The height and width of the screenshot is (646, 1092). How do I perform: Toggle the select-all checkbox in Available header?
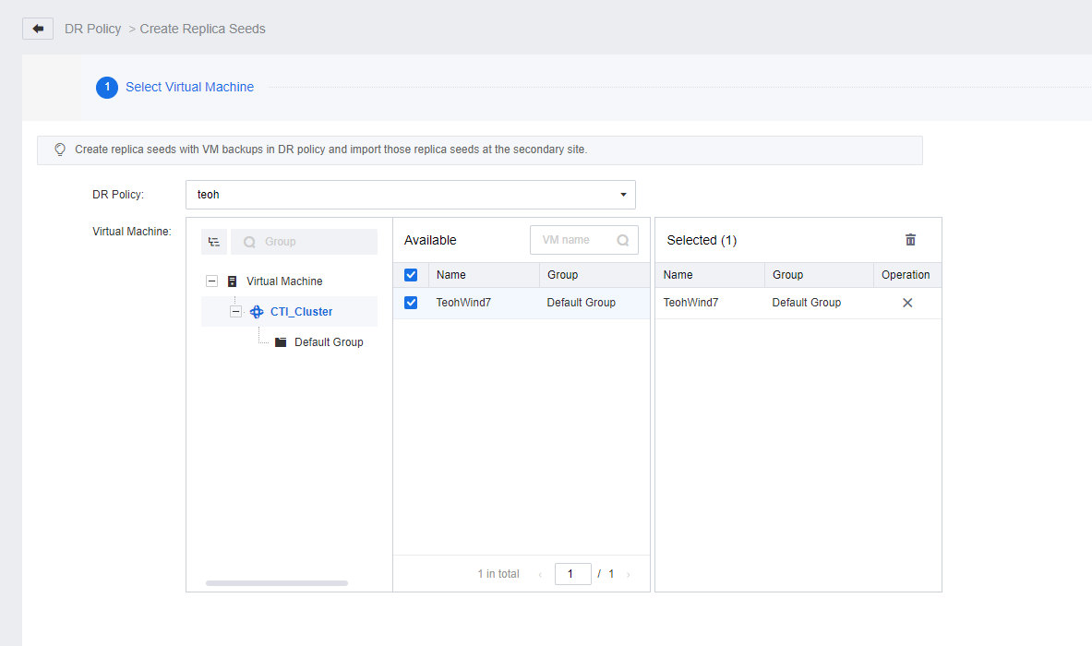pyautogui.click(x=411, y=275)
